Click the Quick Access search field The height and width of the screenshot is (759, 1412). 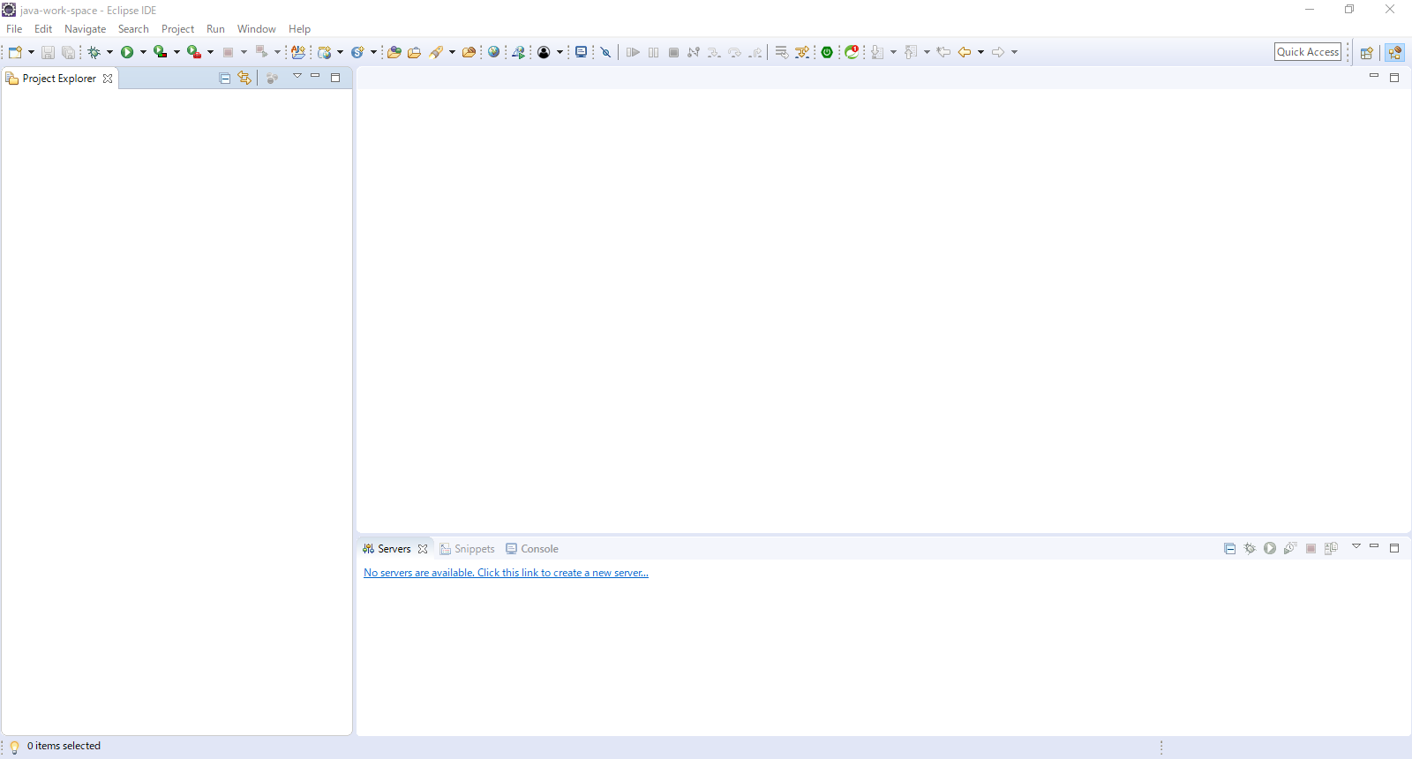[1308, 52]
